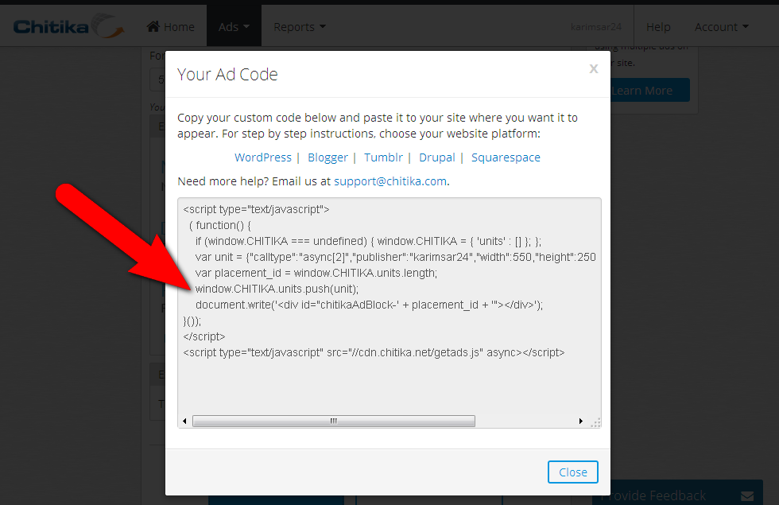Click the Close button
This screenshot has width=779, height=505.
click(x=573, y=472)
